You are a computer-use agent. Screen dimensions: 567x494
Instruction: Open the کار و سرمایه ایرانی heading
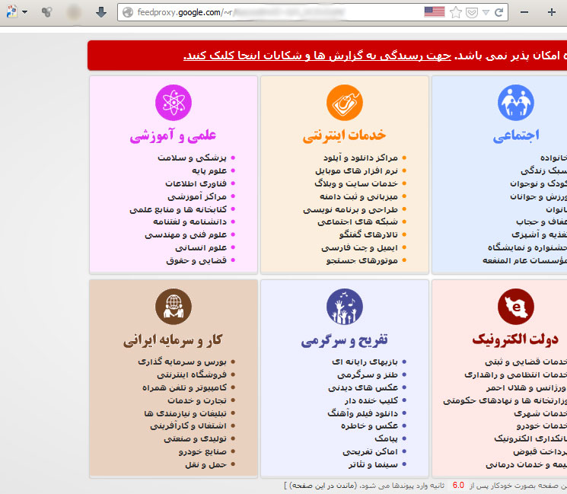[173, 340]
